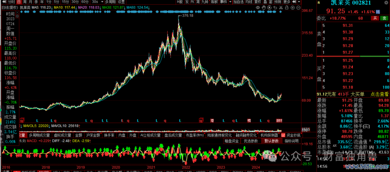
Task: Switch to the 5分 chart period
Action: pos(56,2)
